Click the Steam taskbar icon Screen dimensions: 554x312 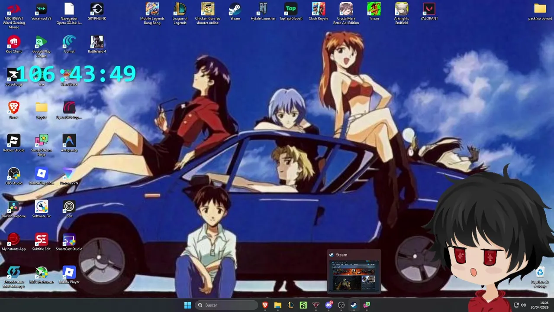(354, 305)
